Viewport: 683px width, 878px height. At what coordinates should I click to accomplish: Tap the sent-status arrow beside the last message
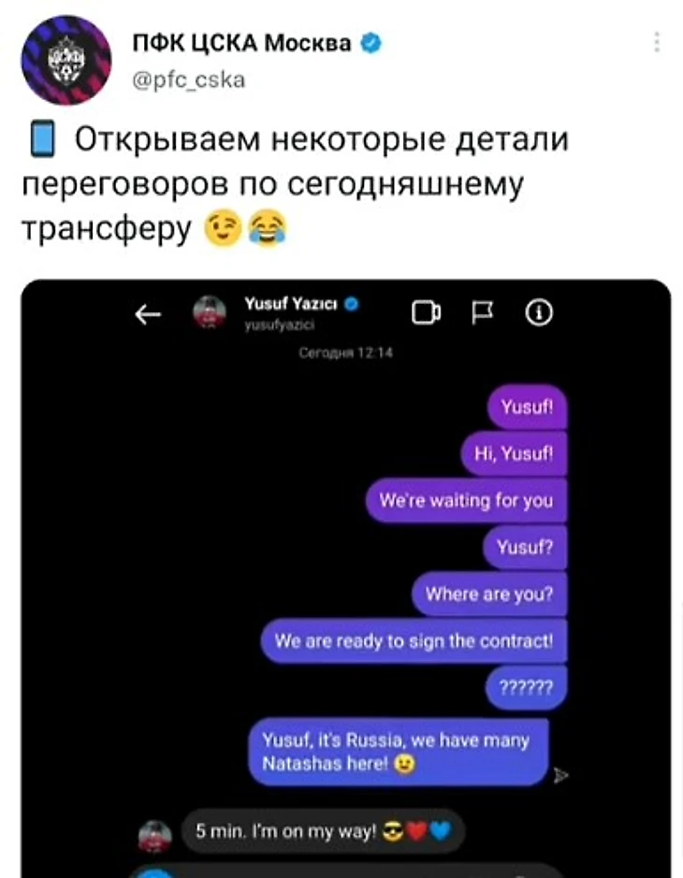tap(560, 775)
